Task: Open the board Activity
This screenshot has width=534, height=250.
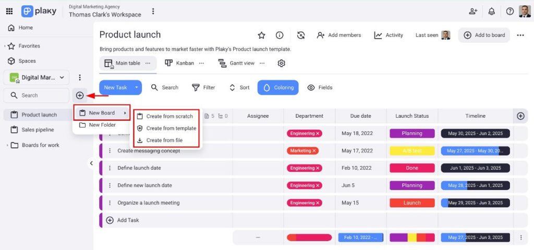Action: click(389, 35)
